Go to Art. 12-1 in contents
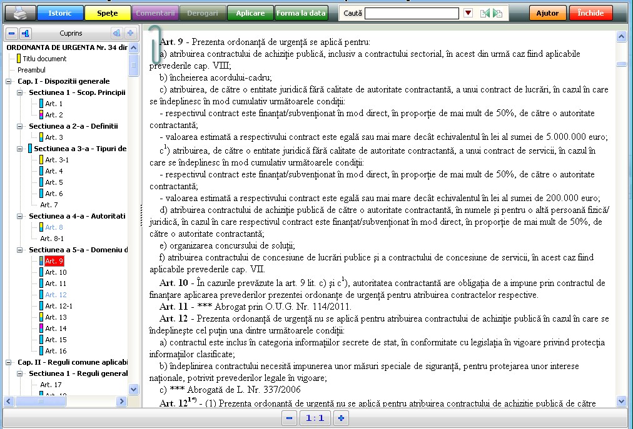Viewport: 633px width, 429px height. (59, 307)
